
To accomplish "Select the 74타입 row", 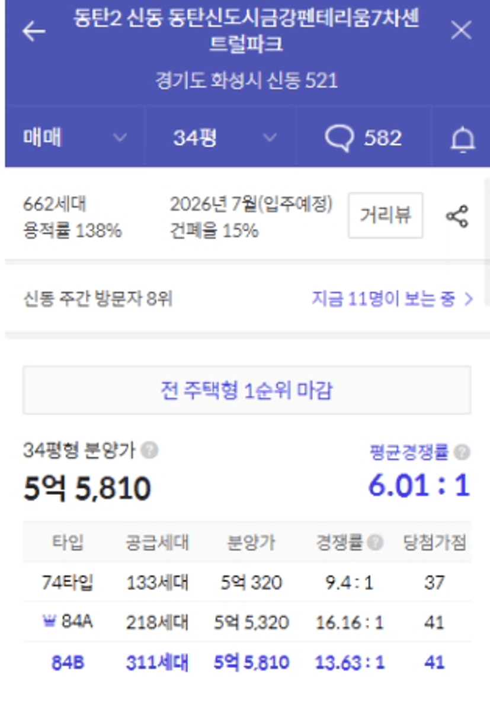I will pos(247,582).
